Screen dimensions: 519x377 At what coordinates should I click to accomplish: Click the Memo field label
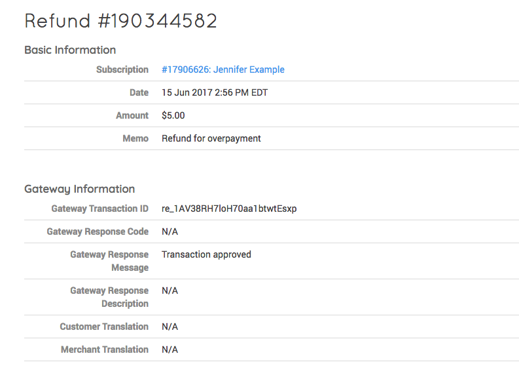tap(135, 138)
